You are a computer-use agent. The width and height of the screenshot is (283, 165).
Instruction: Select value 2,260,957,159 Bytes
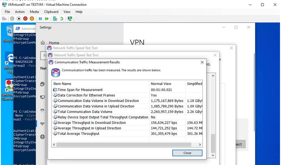(x=167, y=112)
